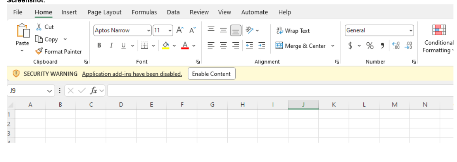Click inside the formula bar input
The height and width of the screenshot is (162, 457).
(277, 91)
